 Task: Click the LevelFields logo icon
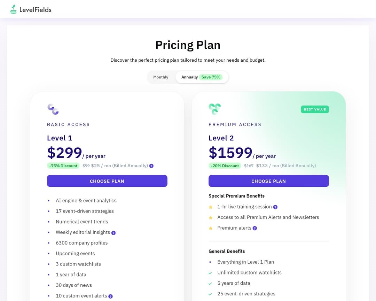point(14,9)
